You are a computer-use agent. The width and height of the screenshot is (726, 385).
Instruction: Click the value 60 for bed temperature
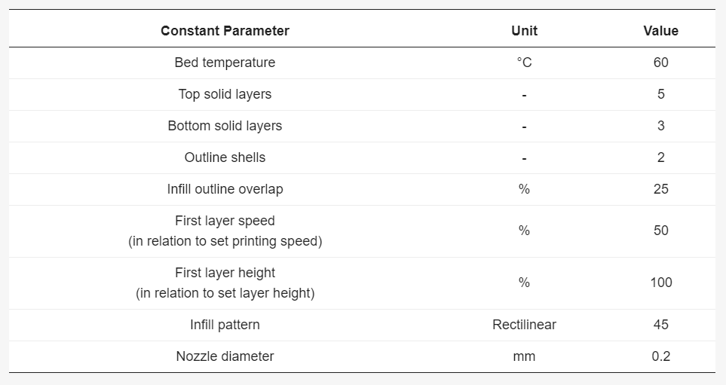(x=660, y=63)
